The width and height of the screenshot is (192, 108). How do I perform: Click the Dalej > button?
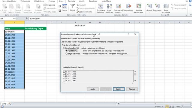[x=119, y=89]
